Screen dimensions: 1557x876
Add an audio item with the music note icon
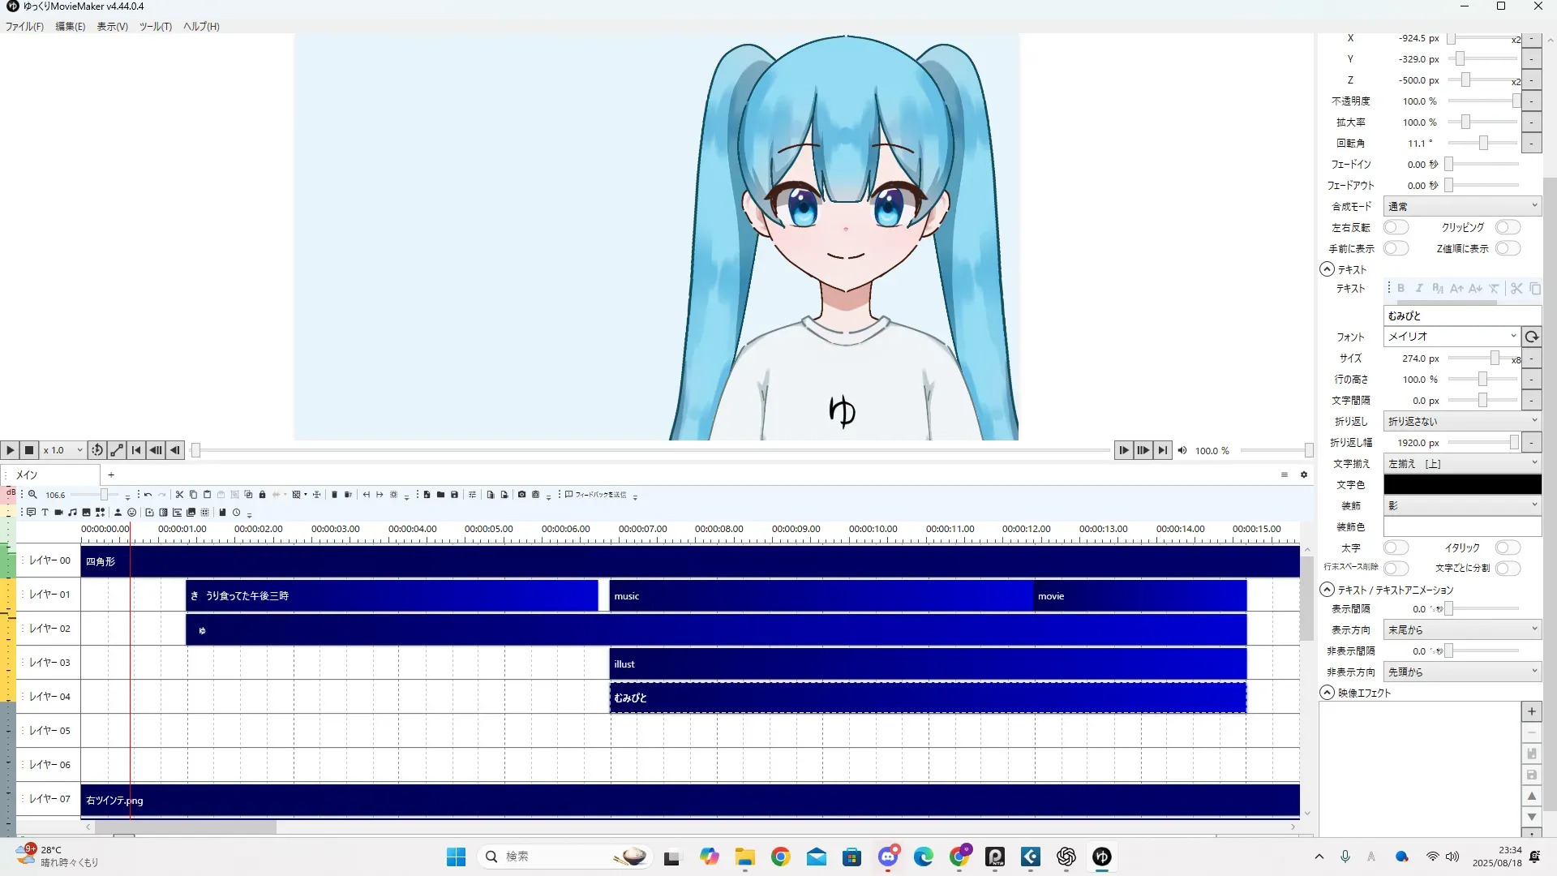(73, 513)
